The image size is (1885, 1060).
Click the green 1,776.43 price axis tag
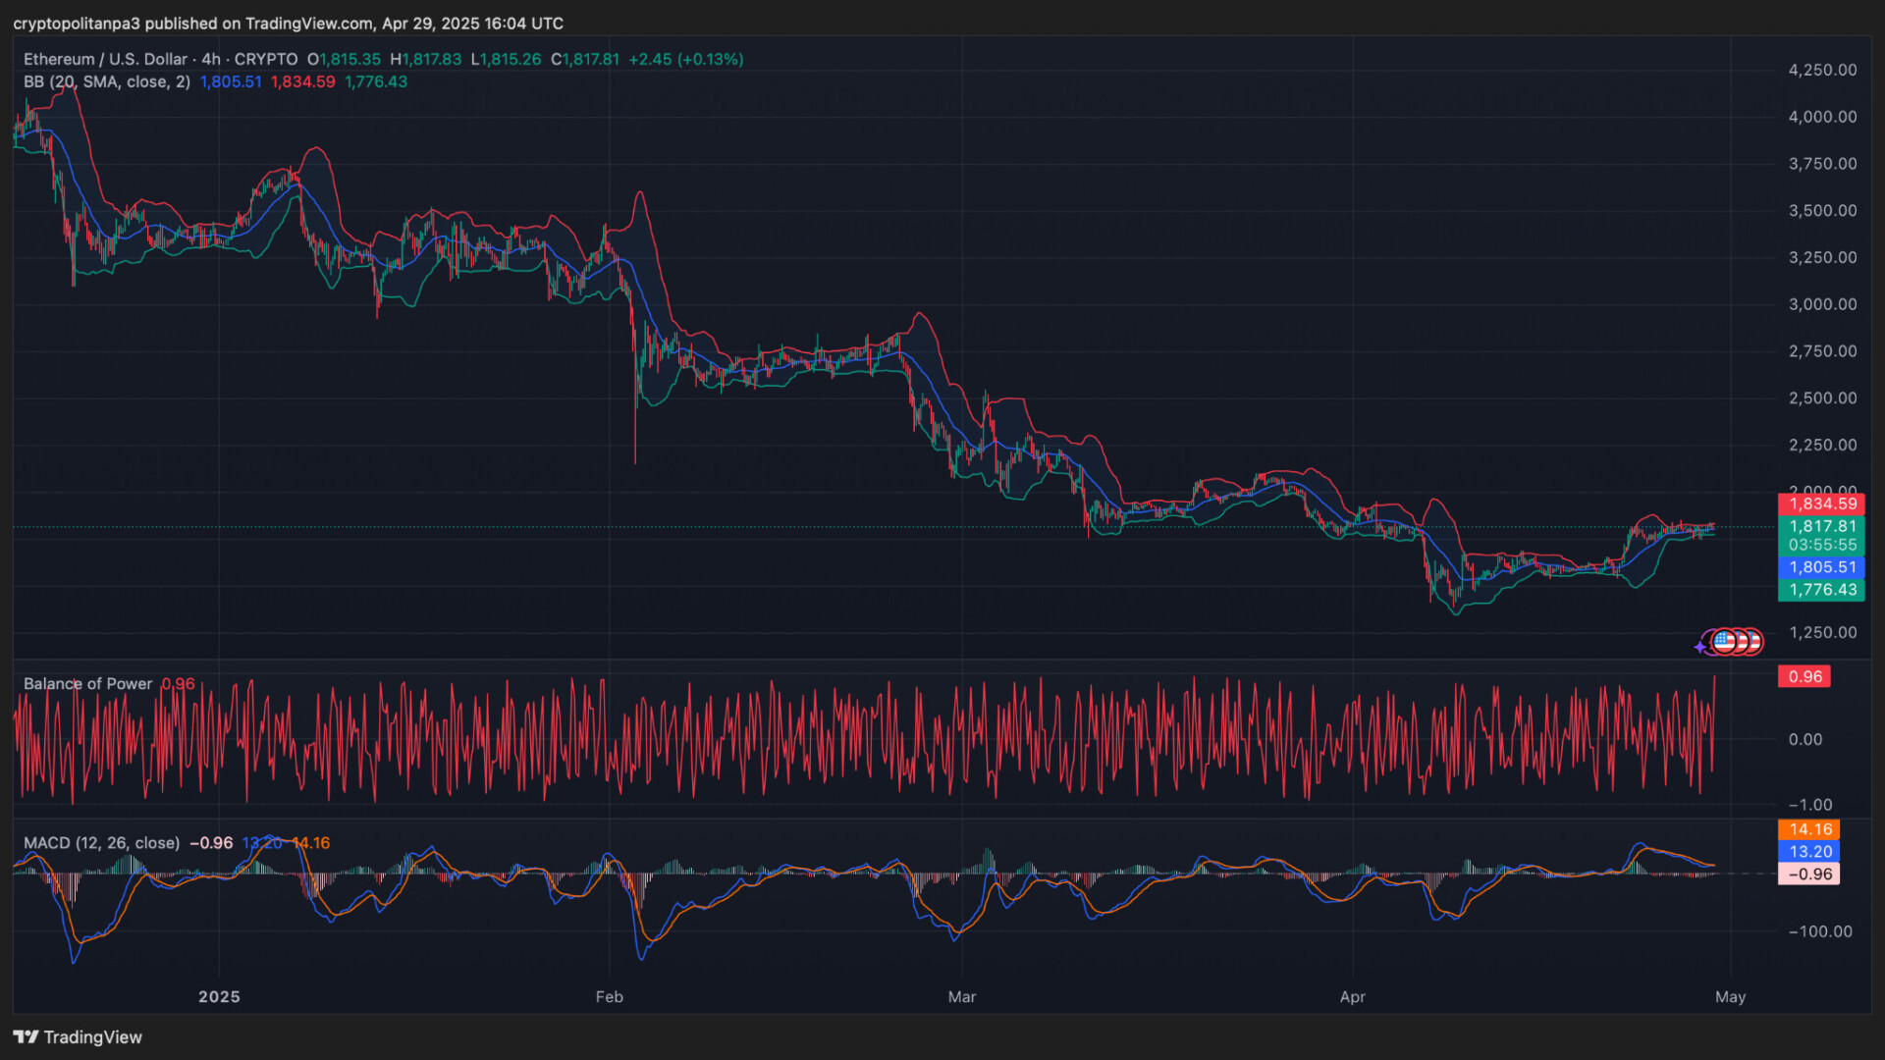1821,590
